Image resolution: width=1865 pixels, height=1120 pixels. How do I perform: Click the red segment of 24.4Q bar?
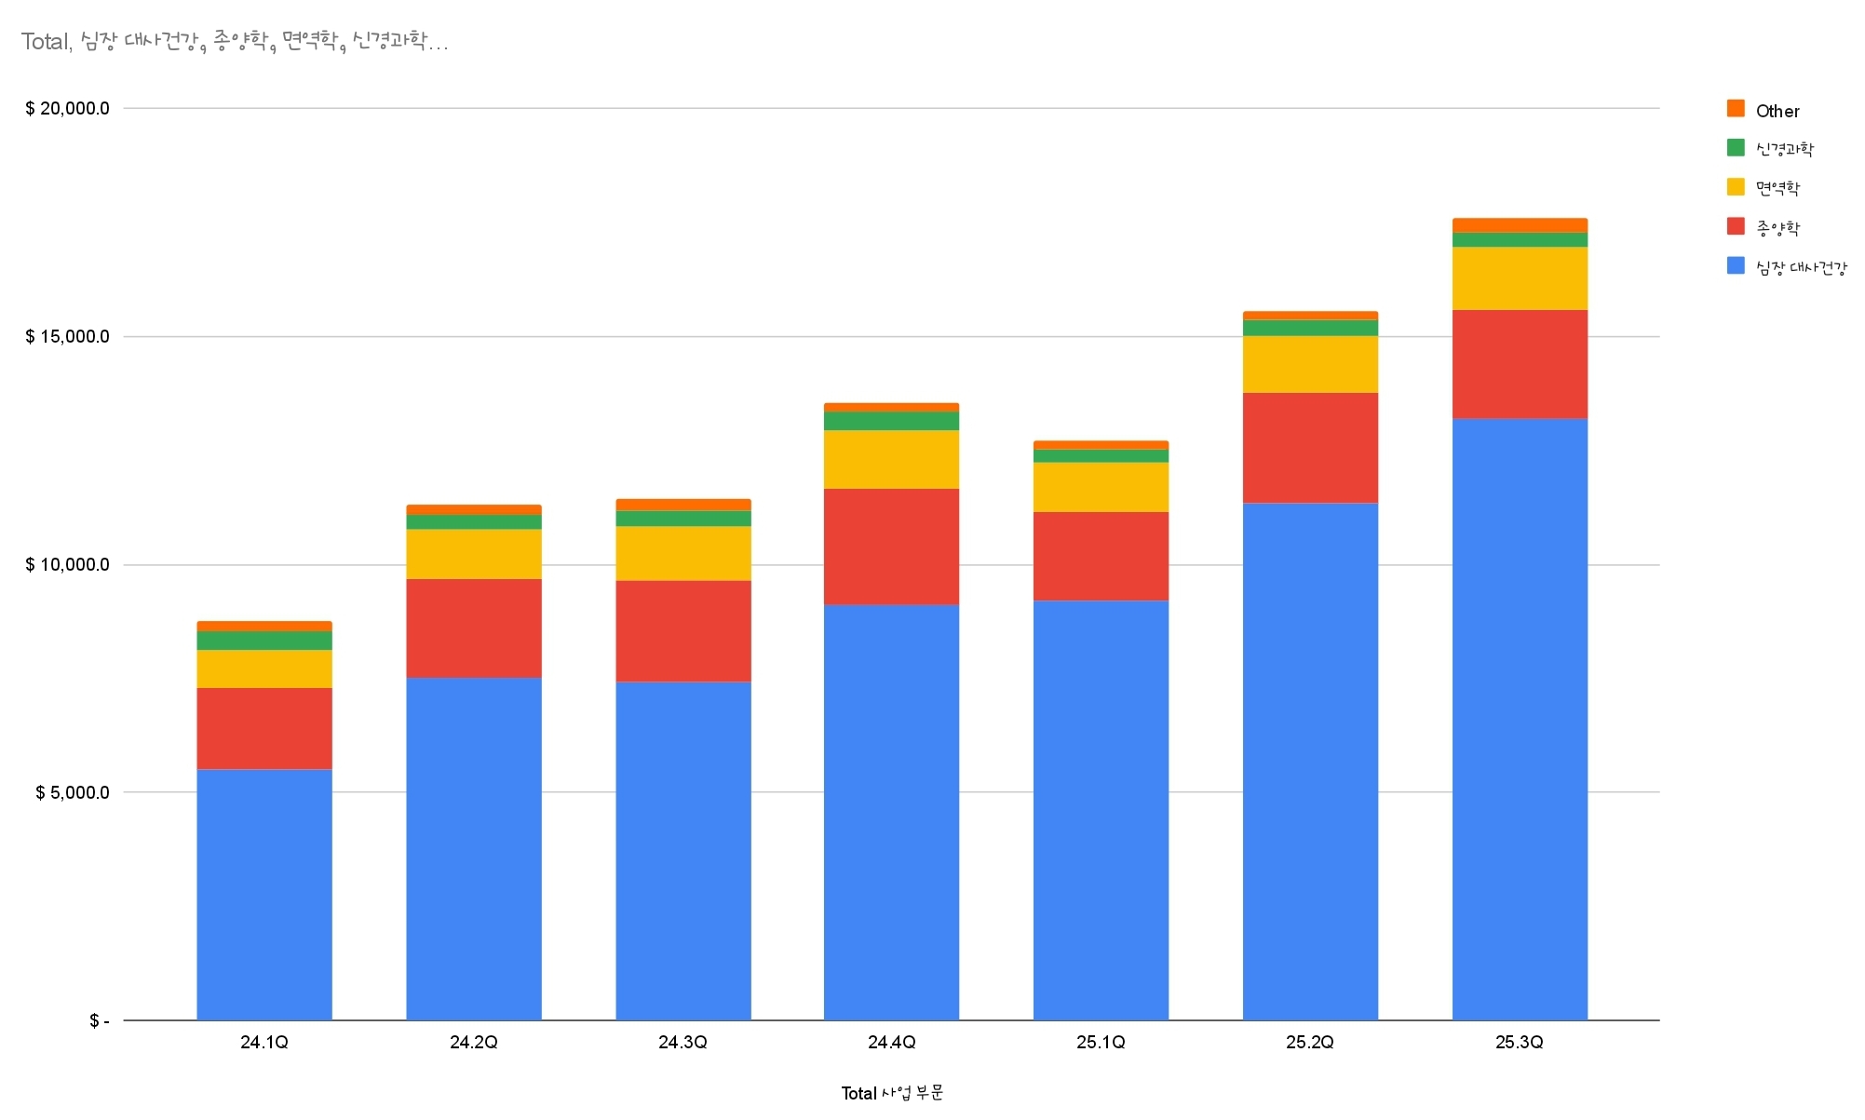(891, 547)
